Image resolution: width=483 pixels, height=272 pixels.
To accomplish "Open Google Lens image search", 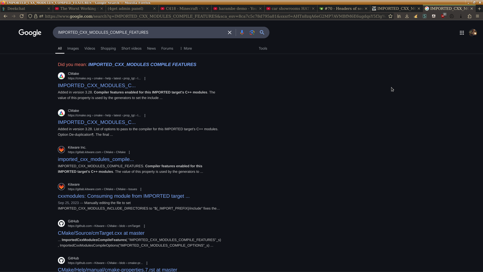I will pyautogui.click(x=252, y=32).
